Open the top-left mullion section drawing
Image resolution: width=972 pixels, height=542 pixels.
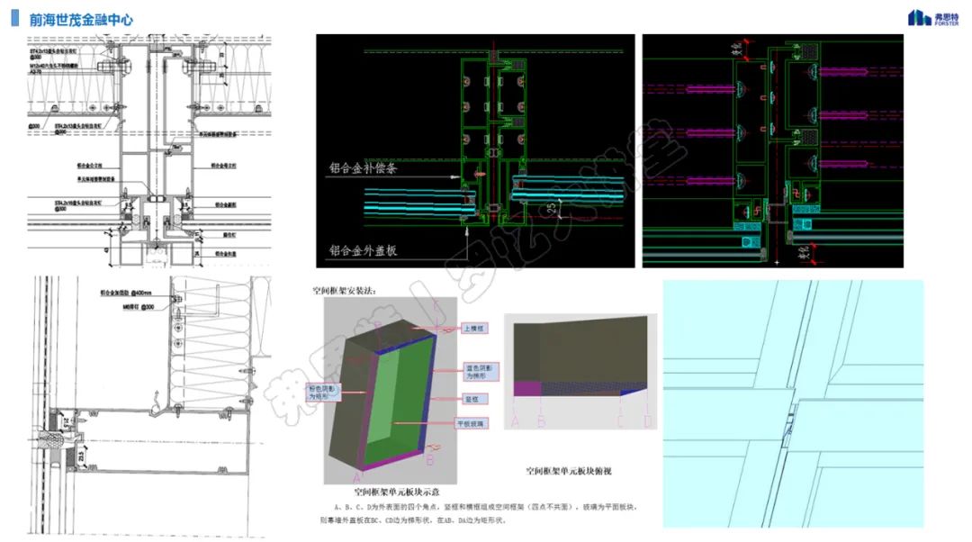148,151
